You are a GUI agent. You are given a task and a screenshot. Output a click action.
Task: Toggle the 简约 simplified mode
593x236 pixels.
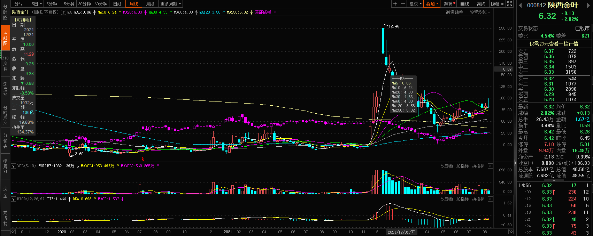[481, 4]
